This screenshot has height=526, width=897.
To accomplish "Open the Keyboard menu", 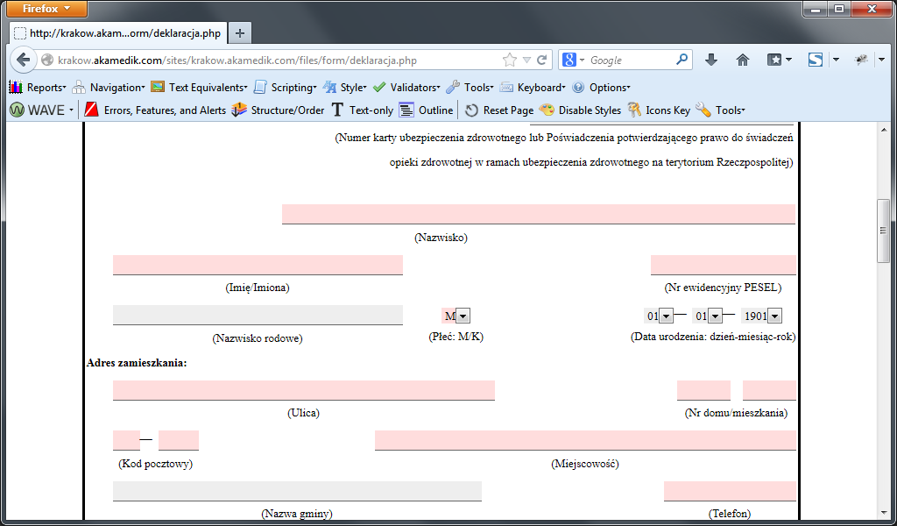I will pyautogui.click(x=533, y=87).
